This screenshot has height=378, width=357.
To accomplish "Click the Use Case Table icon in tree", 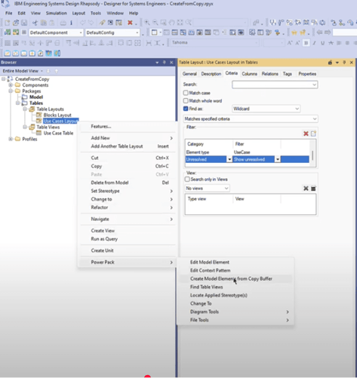I will (38, 133).
